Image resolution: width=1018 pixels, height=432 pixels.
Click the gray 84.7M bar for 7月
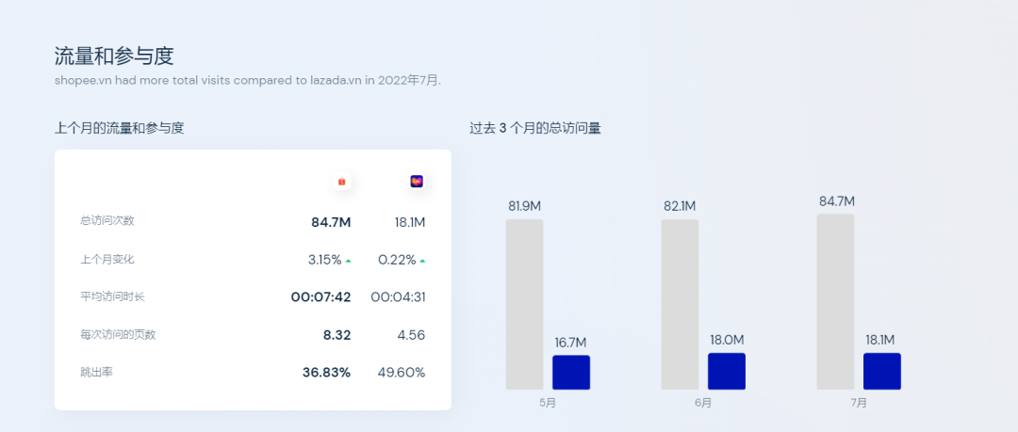click(835, 301)
